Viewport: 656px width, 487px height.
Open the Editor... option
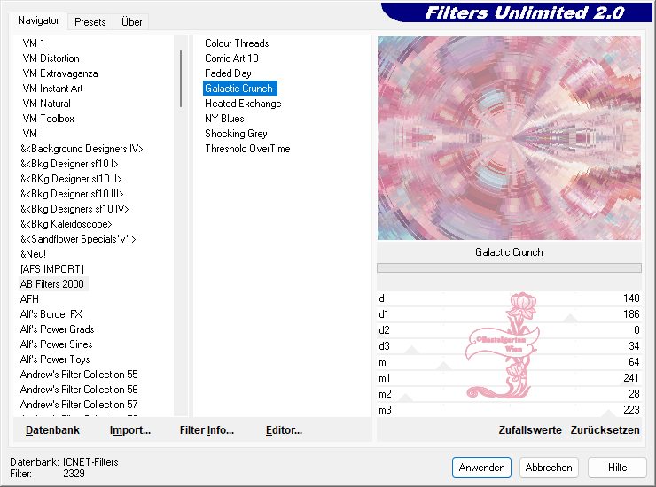coord(284,430)
